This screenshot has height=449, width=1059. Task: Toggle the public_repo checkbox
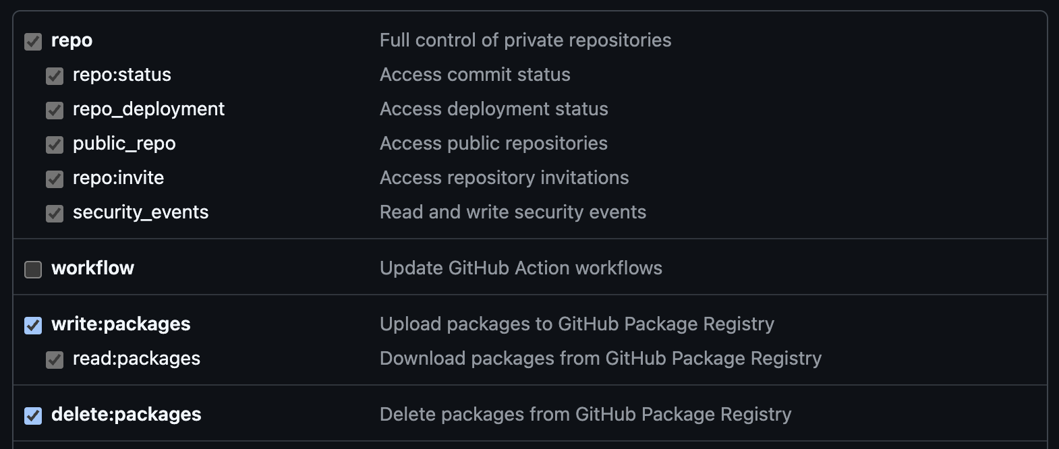[x=55, y=144]
